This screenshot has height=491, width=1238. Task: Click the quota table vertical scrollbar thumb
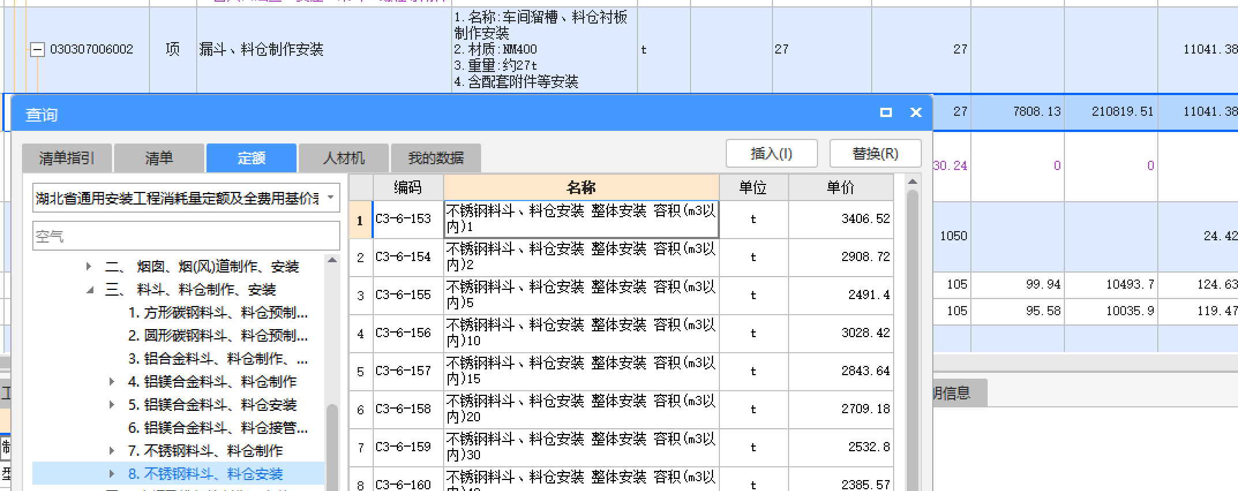click(x=913, y=340)
